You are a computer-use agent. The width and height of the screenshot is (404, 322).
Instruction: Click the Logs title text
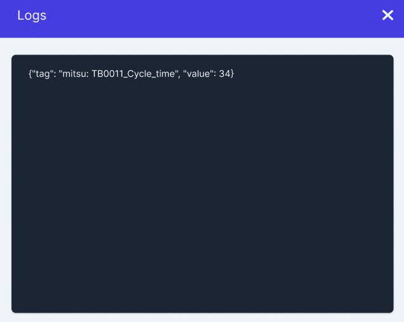[x=32, y=15]
